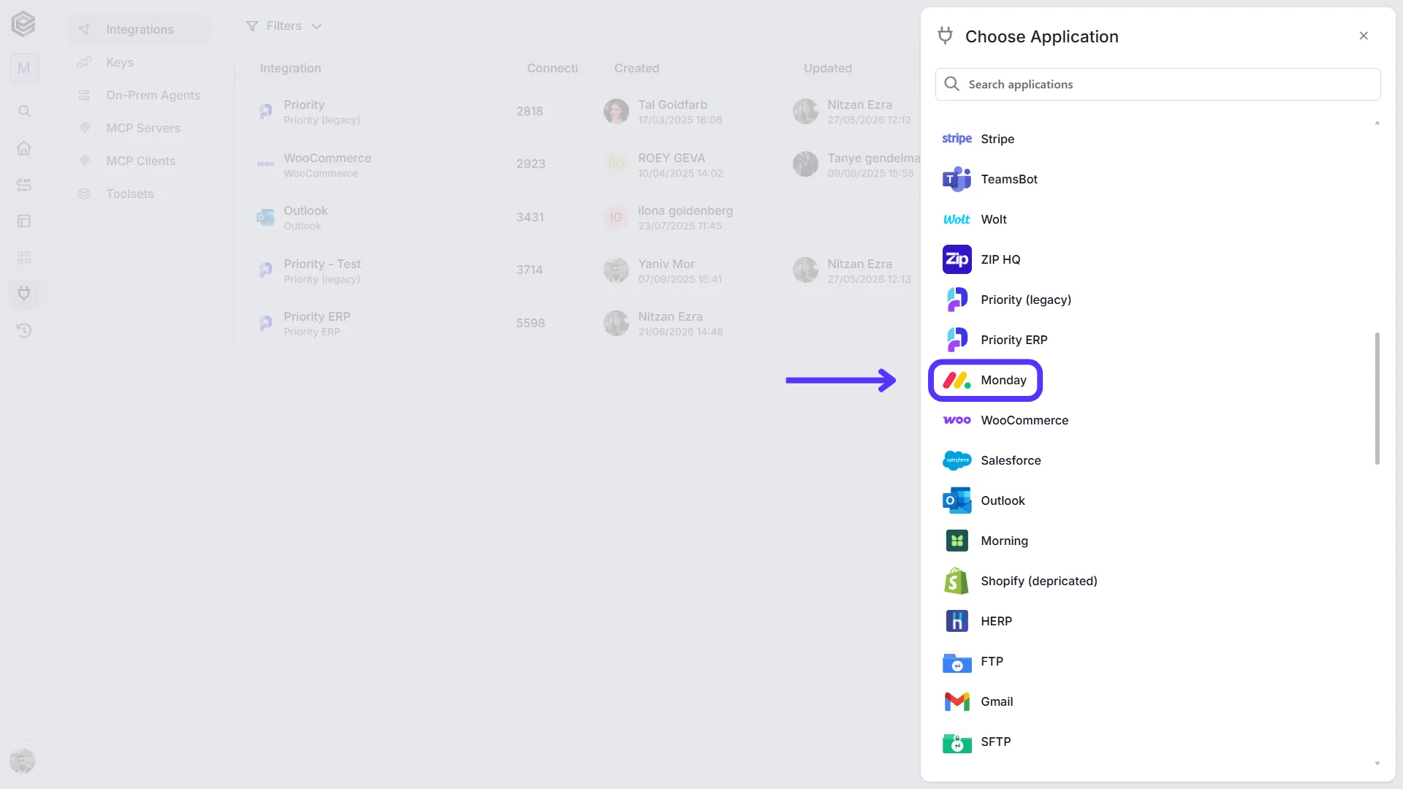Open user profile avatar at bottom left

point(23,761)
